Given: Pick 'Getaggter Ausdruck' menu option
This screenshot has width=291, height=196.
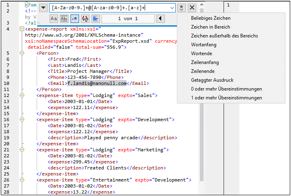Looking at the screenshot, I should click(212, 80).
